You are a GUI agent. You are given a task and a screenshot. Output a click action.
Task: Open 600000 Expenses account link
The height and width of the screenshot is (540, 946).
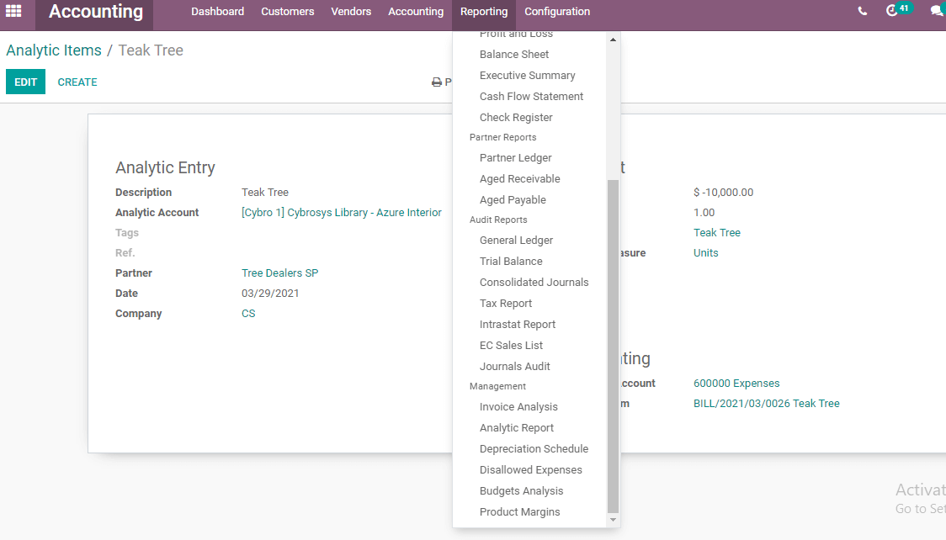click(736, 384)
